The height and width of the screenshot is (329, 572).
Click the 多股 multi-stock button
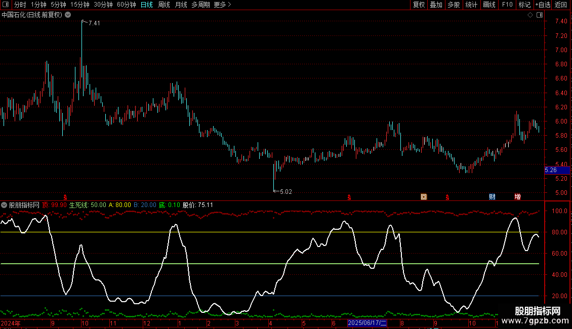tap(454, 5)
